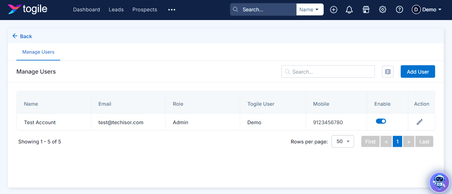Click the Back link
This screenshot has height=194, width=452.
tap(26, 36)
